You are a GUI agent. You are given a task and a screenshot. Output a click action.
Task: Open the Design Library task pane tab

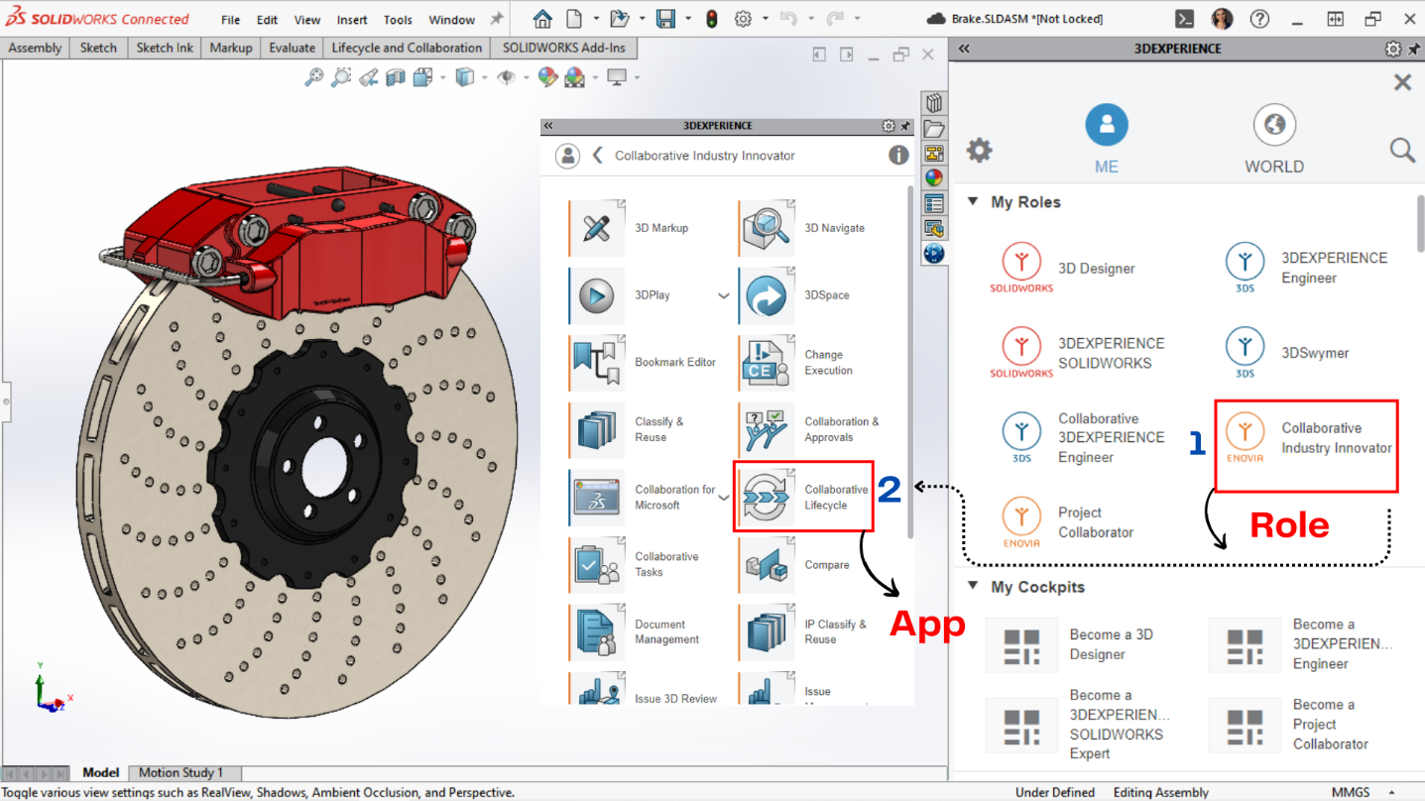point(934,103)
